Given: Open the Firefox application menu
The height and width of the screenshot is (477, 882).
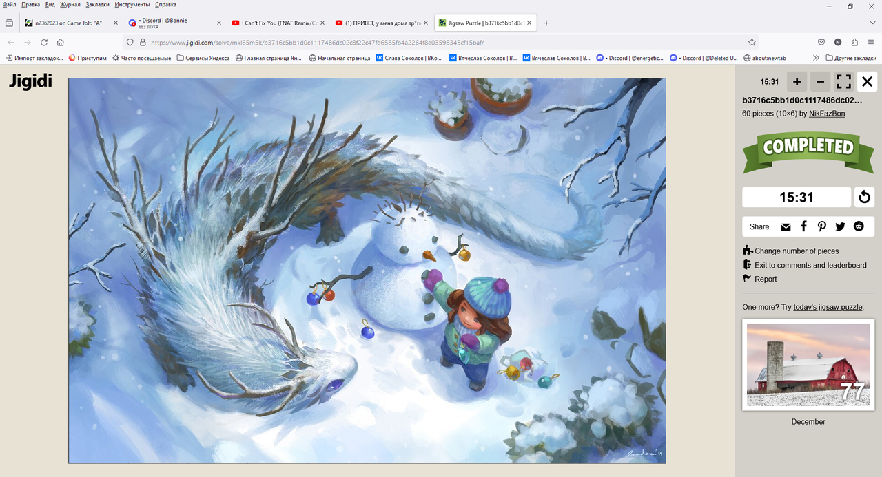Looking at the screenshot, I should [871, 42].
